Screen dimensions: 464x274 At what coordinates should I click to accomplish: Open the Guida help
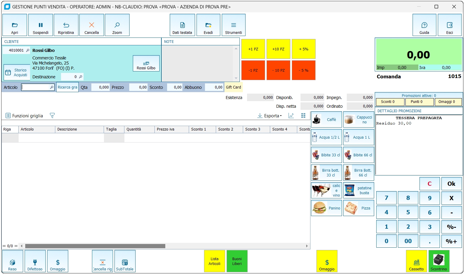(424, 25)
